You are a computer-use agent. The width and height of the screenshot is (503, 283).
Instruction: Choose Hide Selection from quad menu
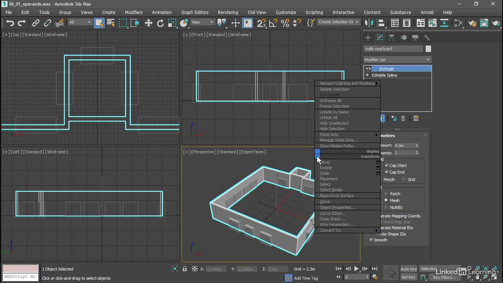pos(332,129)
